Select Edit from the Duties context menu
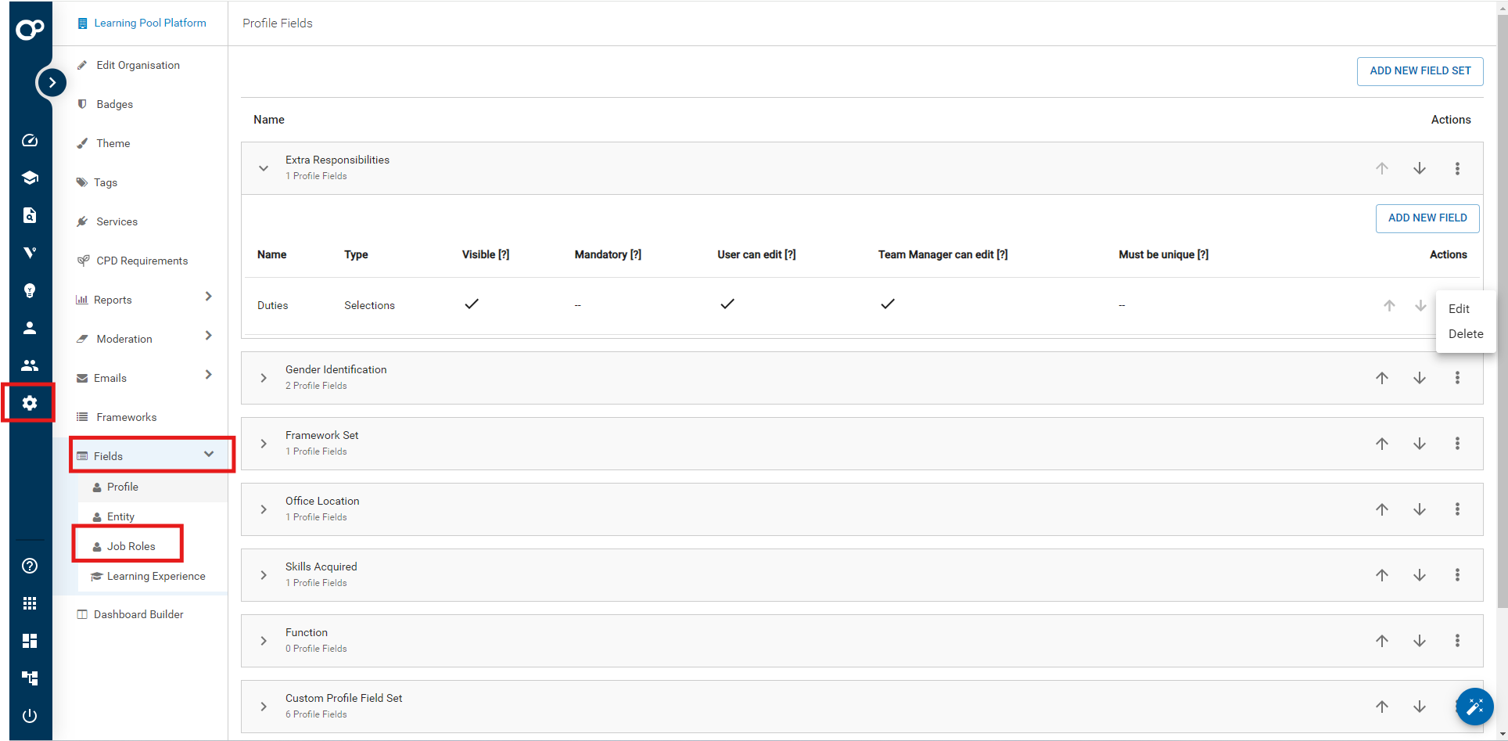Image resolution: width=1508 pixels, height=741 pixels. 1459,309
